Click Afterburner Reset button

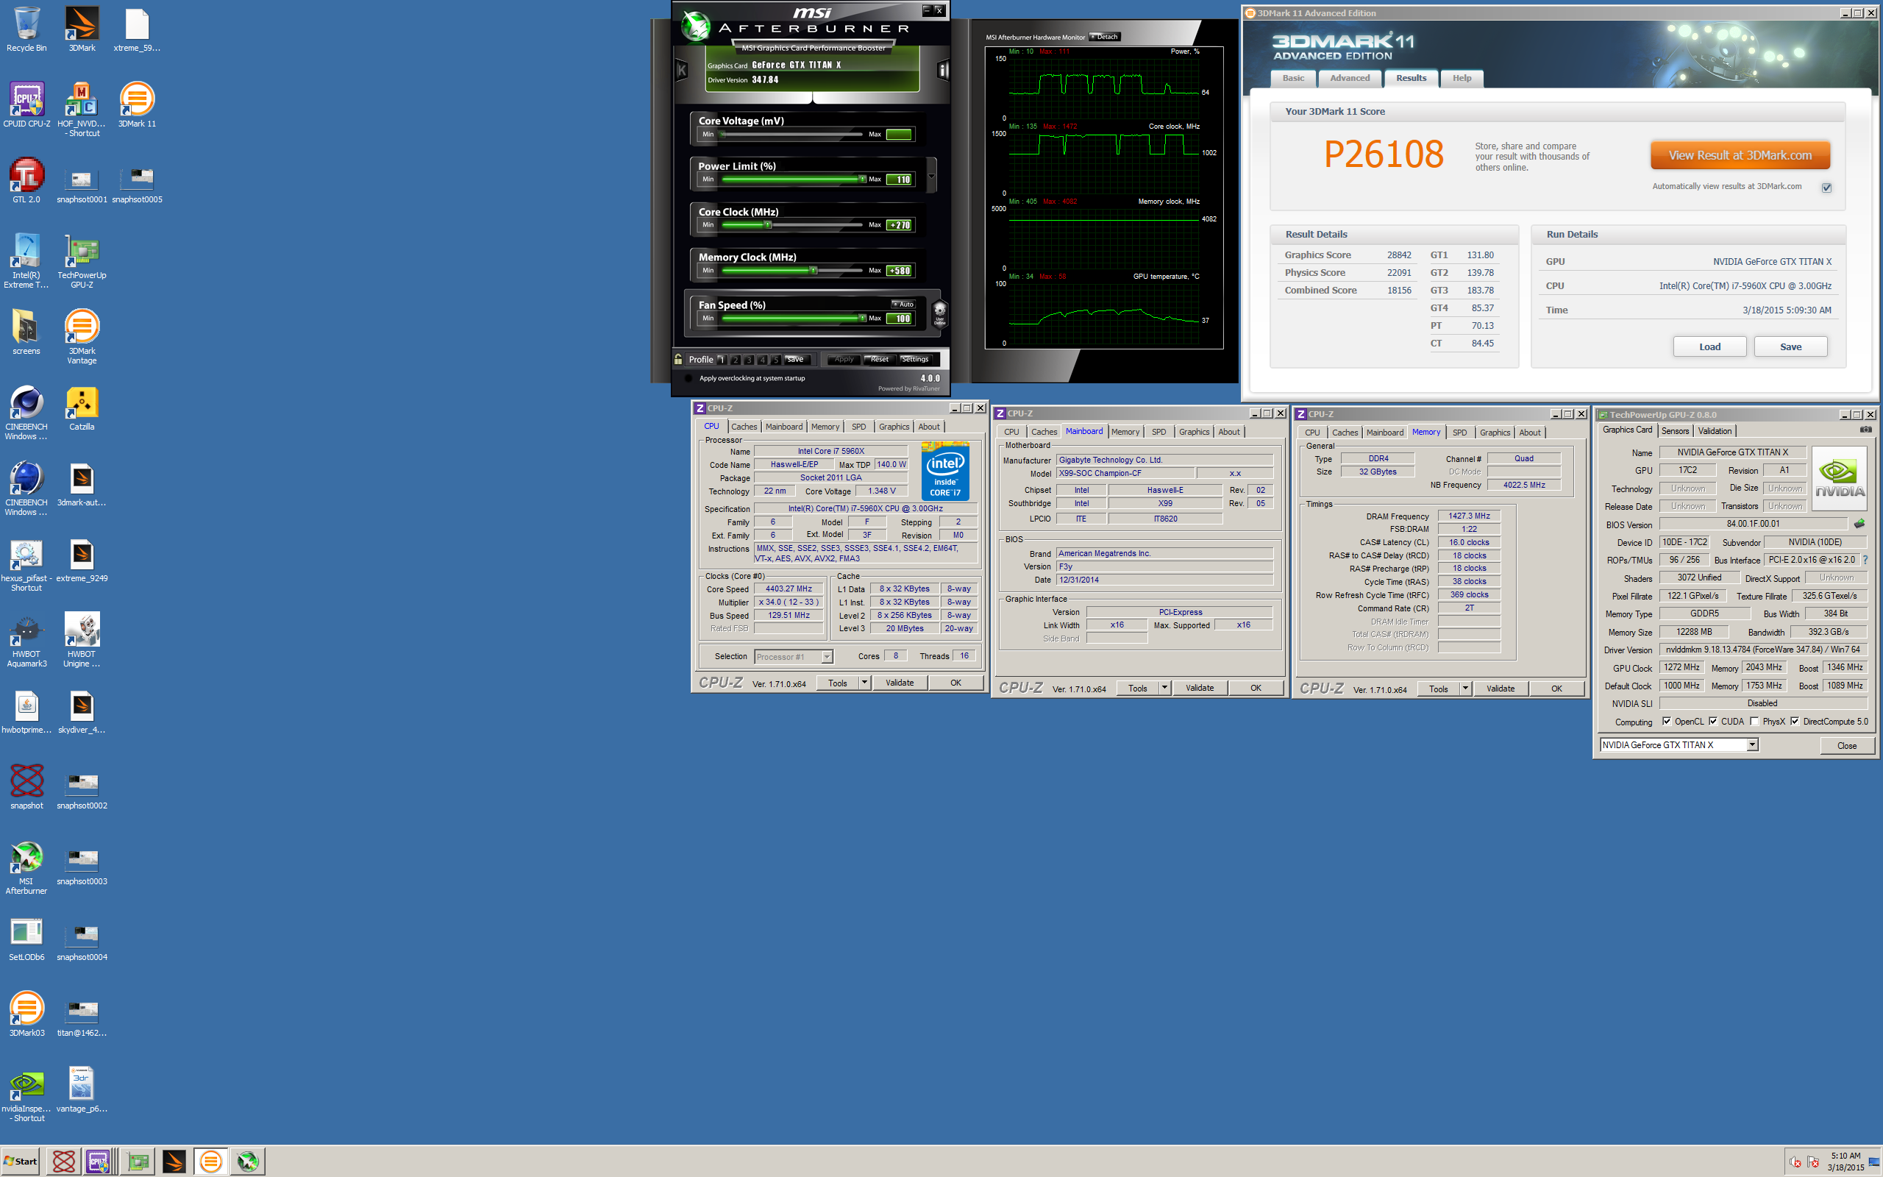879,359
